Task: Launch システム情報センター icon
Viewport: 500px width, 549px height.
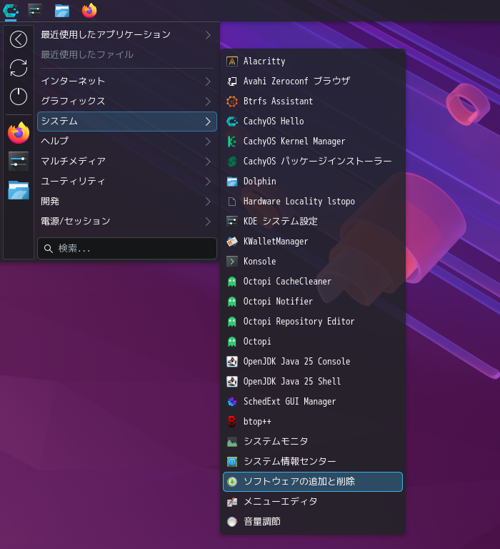Action: [x=232, y=462]
